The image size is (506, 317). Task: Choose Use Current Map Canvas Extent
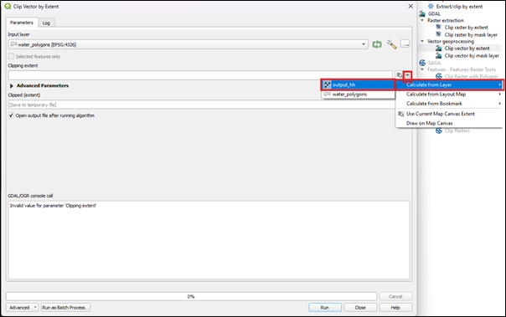[449, 114]
